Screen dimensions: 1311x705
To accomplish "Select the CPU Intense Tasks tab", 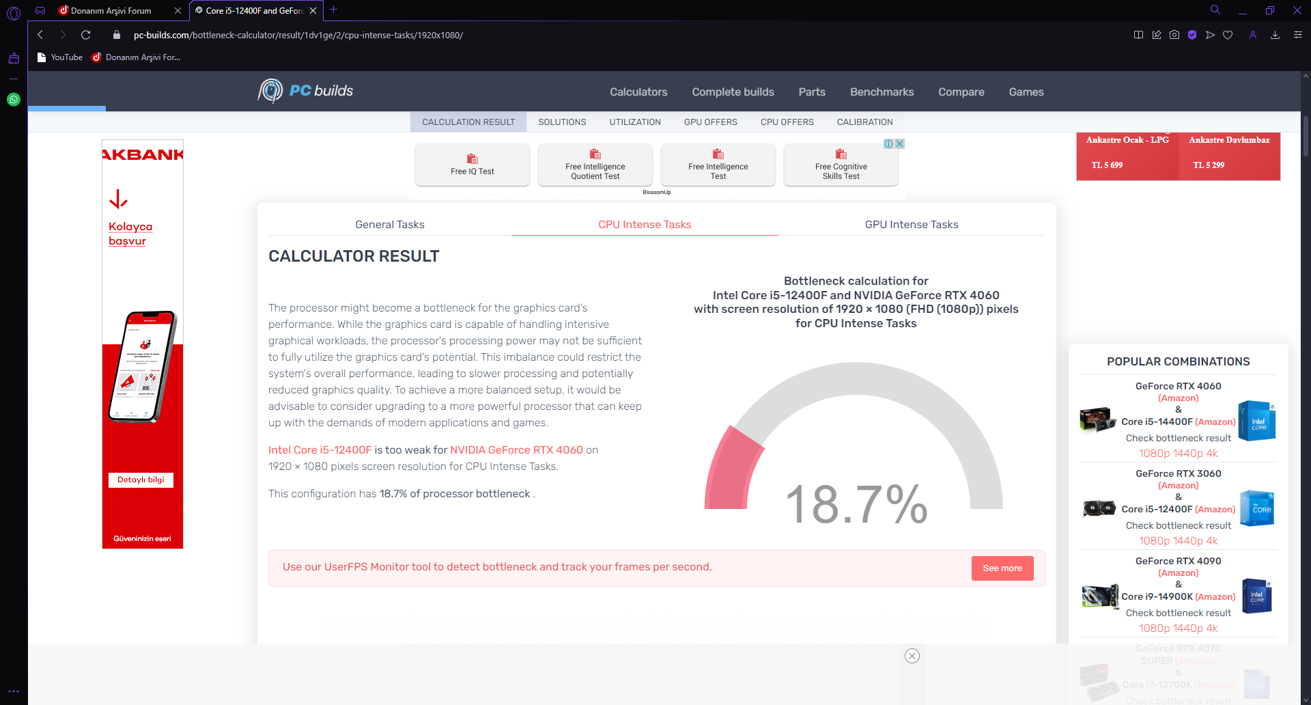I will (x=645, y=224).
